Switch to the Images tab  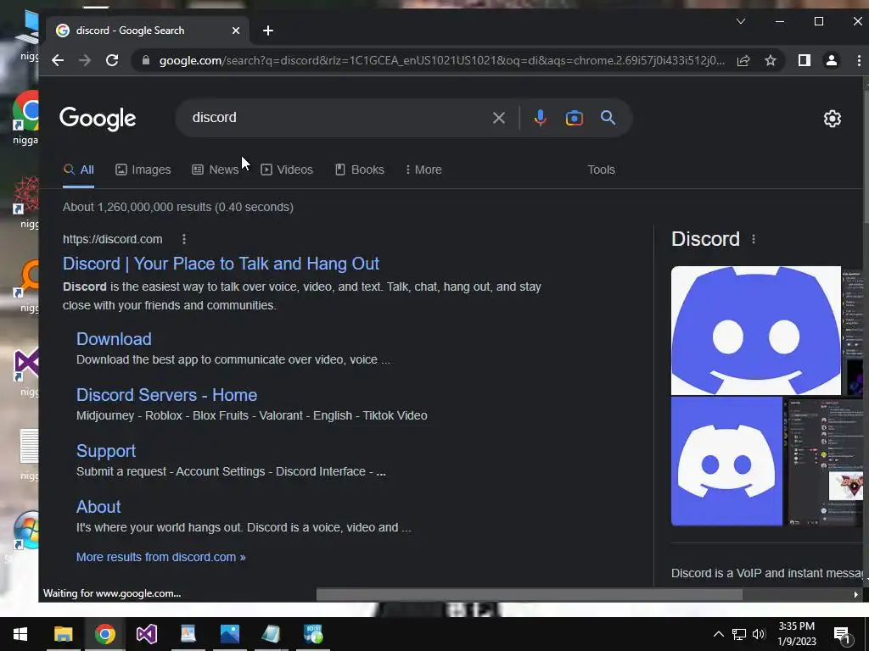[x=143, y=170]
